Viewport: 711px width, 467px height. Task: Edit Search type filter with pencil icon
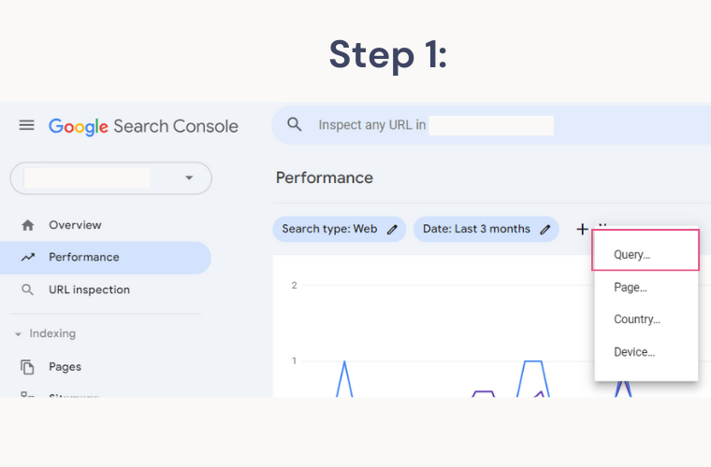coord(392,230)
